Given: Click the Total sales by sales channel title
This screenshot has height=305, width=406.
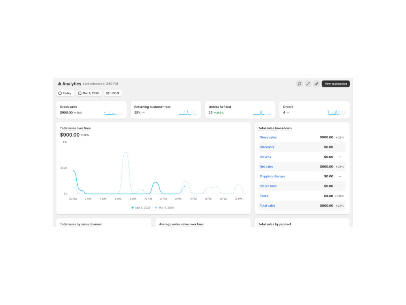Looking at the screenshot, I should coord(80,224).
